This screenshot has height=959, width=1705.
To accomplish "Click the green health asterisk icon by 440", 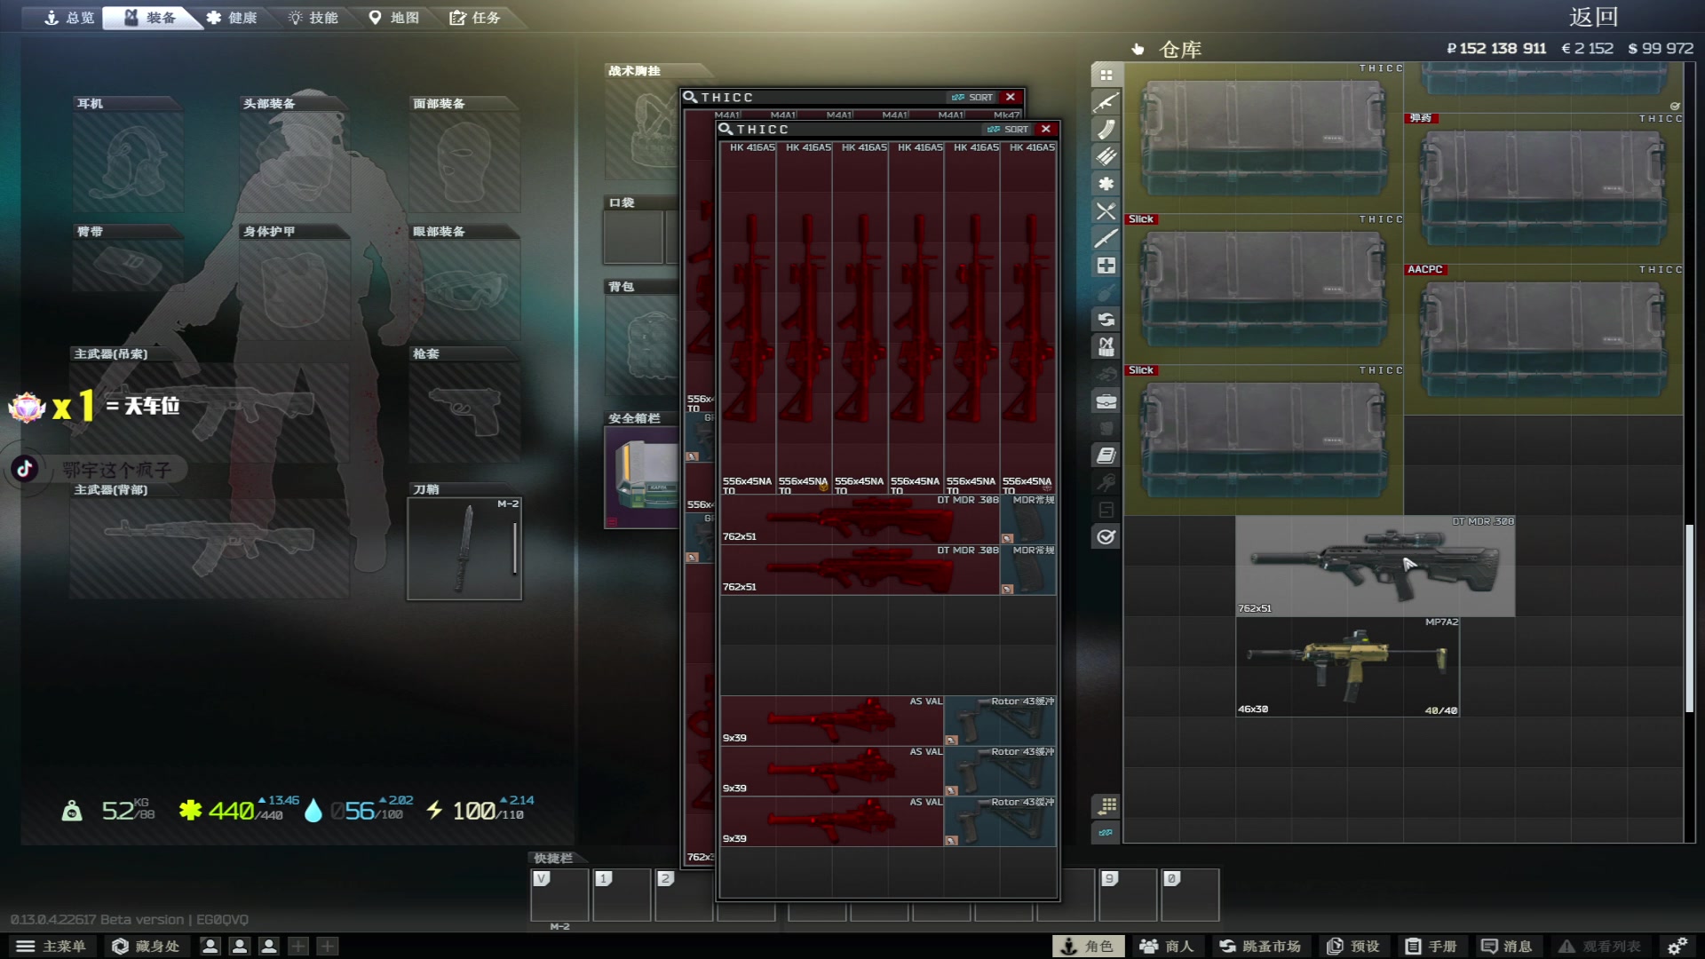I will click(x=190, y=810).
